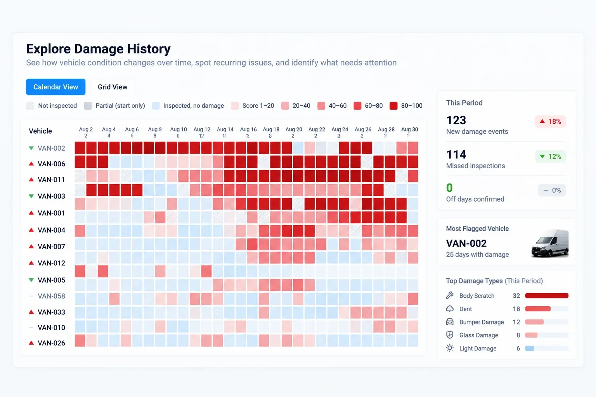Click the green trend arrow beside VAN-003

[31, 196]
